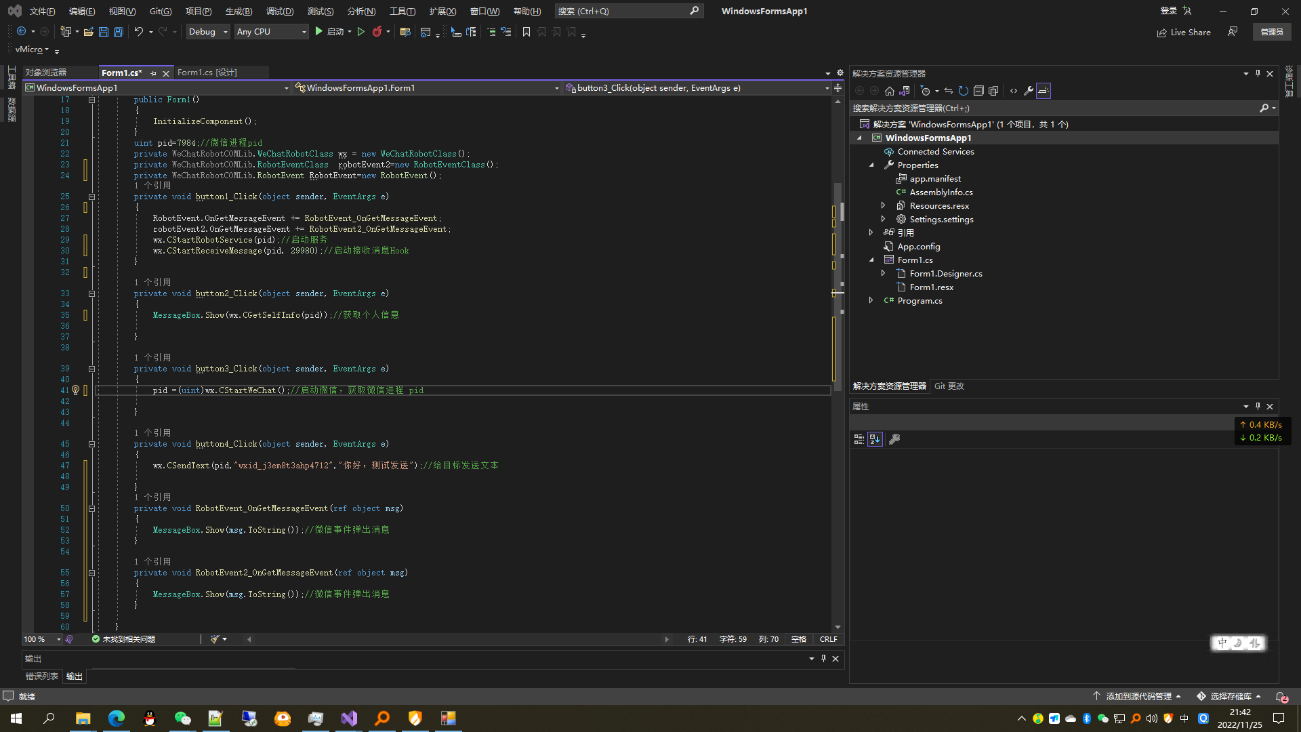Open the Any CPU platform dropdown
This screenshot has height=732, width=1301.
(271, 32)
